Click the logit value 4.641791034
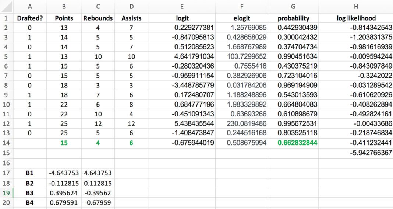 [182, 56]
